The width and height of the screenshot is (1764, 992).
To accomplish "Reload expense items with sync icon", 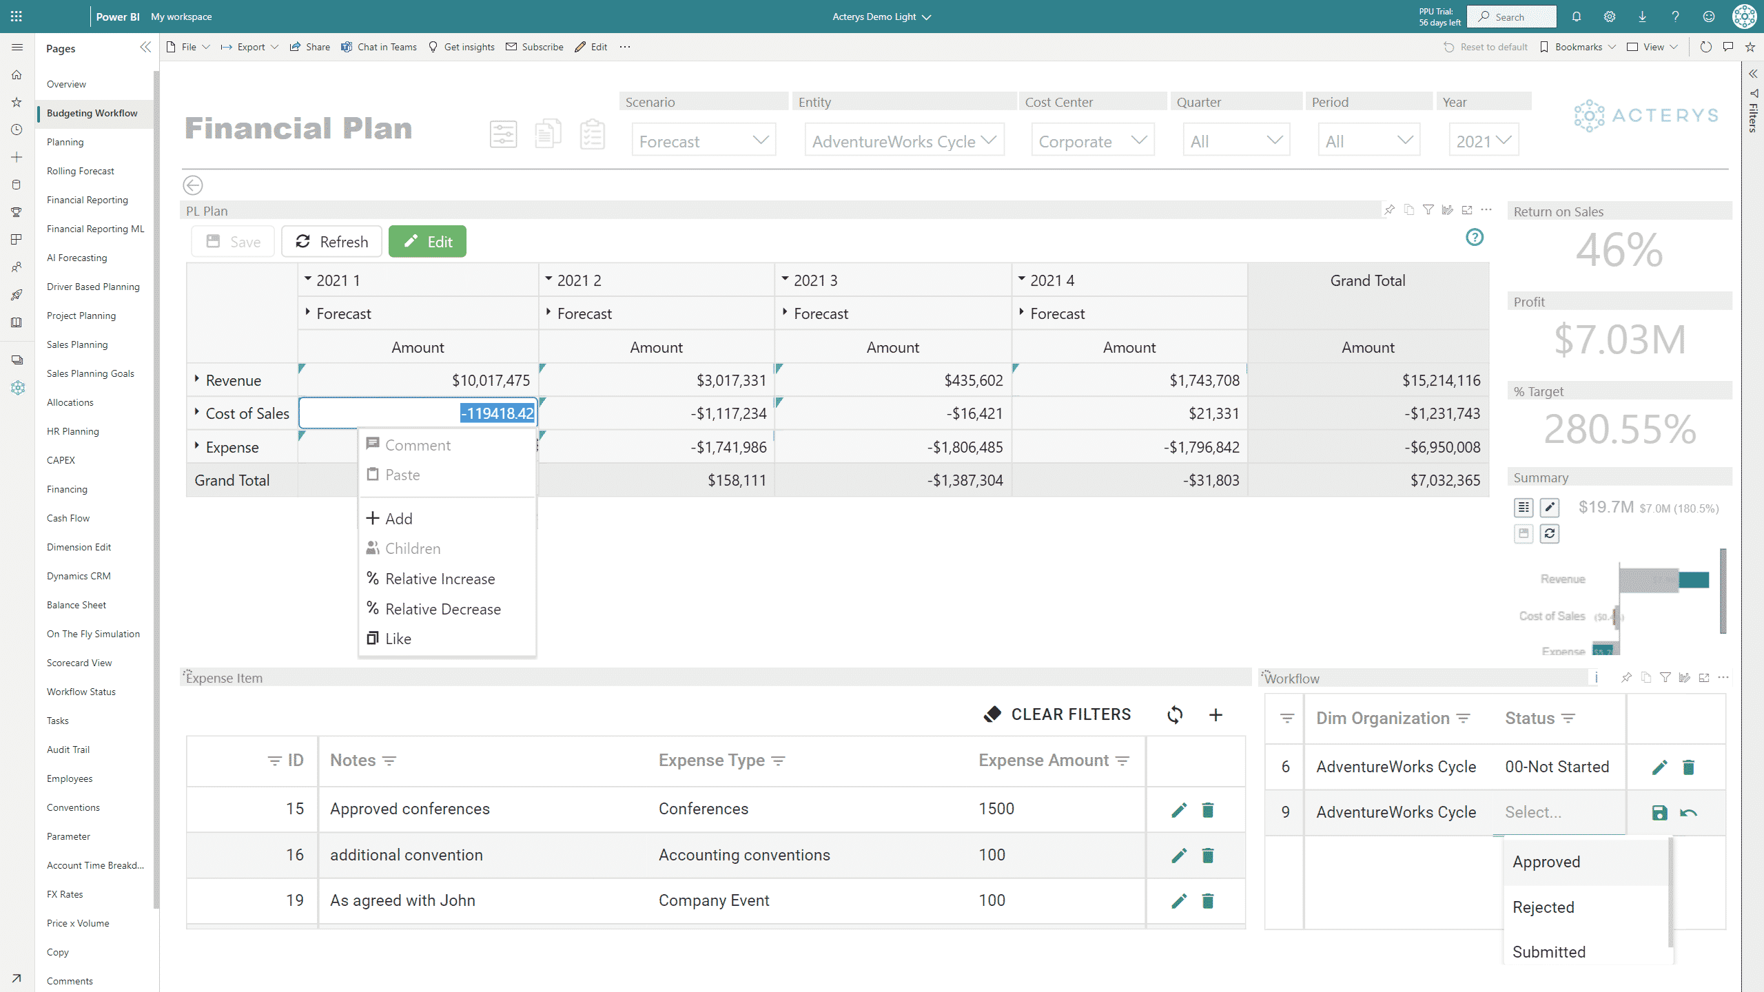I will [1175, 715].
